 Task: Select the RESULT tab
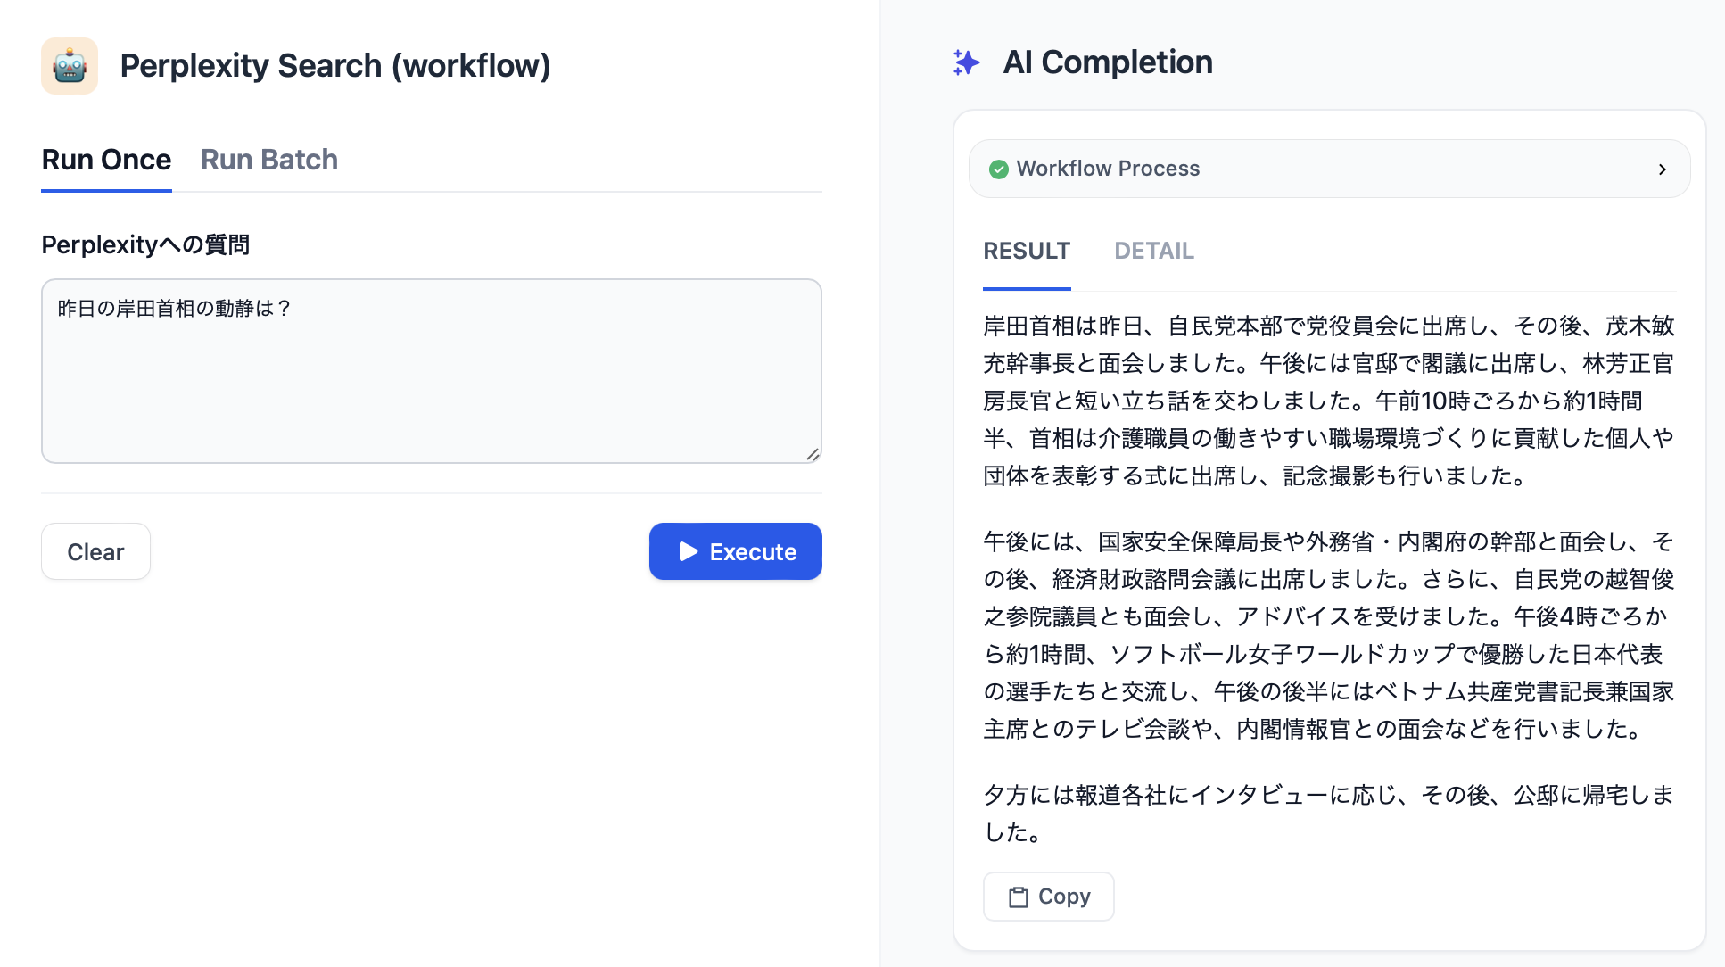(1027, 251)
